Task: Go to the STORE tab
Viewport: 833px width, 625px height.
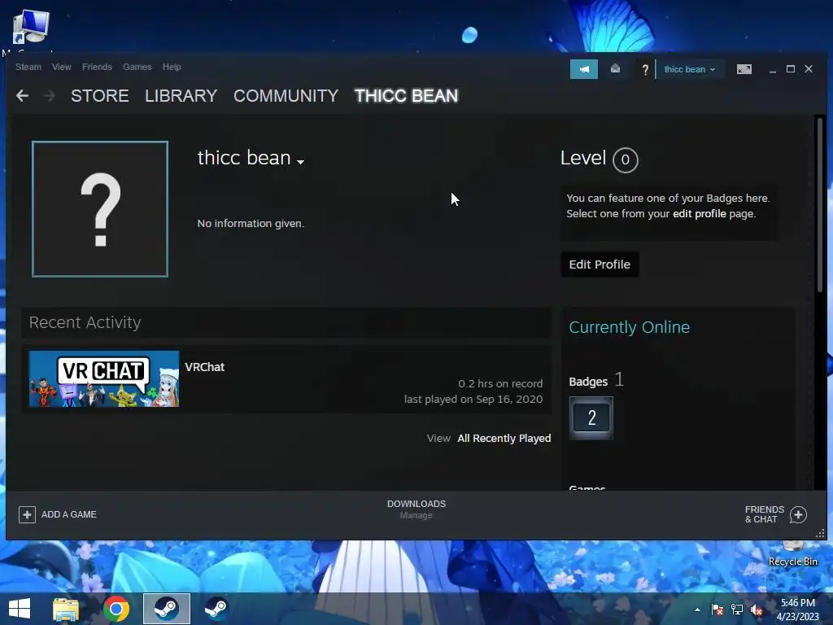Action: click(x=100, y=96)
